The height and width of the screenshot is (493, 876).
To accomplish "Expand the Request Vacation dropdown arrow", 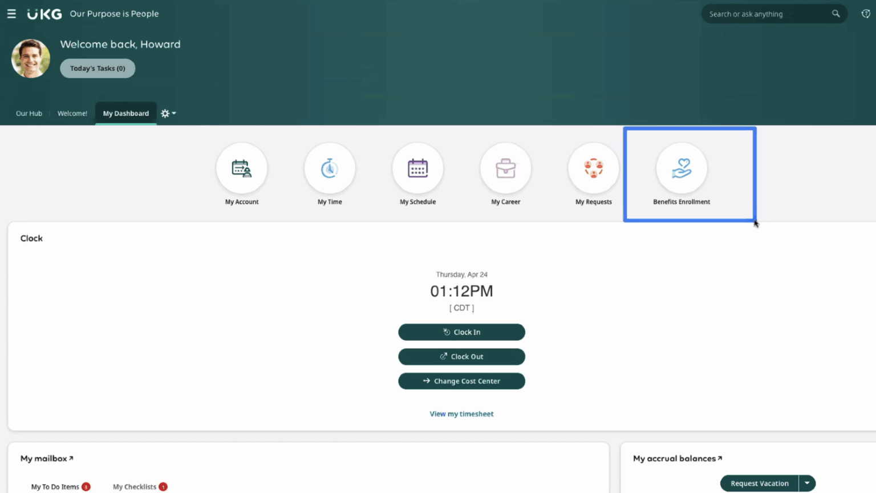I will [807, 483].
